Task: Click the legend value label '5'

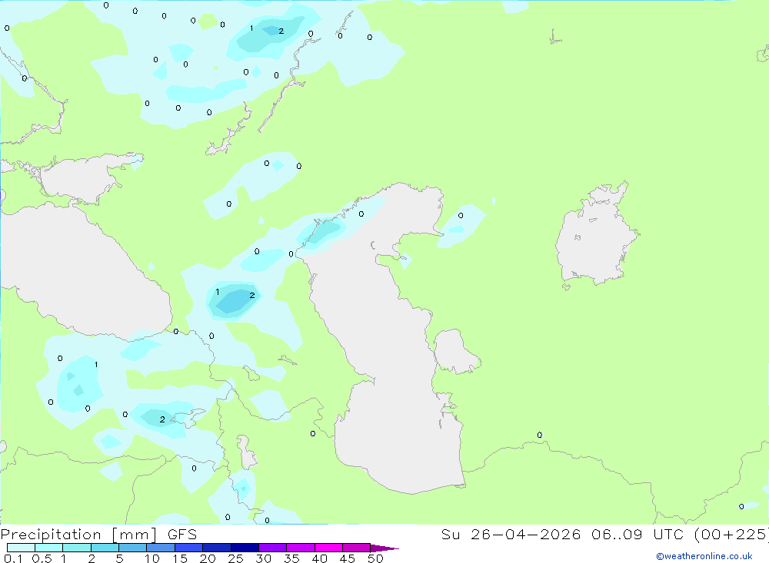Action: click(x=119, y=558)
